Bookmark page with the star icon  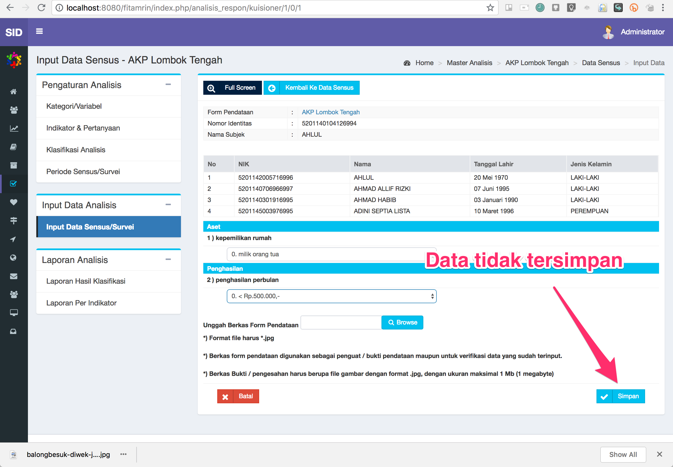pos(490,8)
